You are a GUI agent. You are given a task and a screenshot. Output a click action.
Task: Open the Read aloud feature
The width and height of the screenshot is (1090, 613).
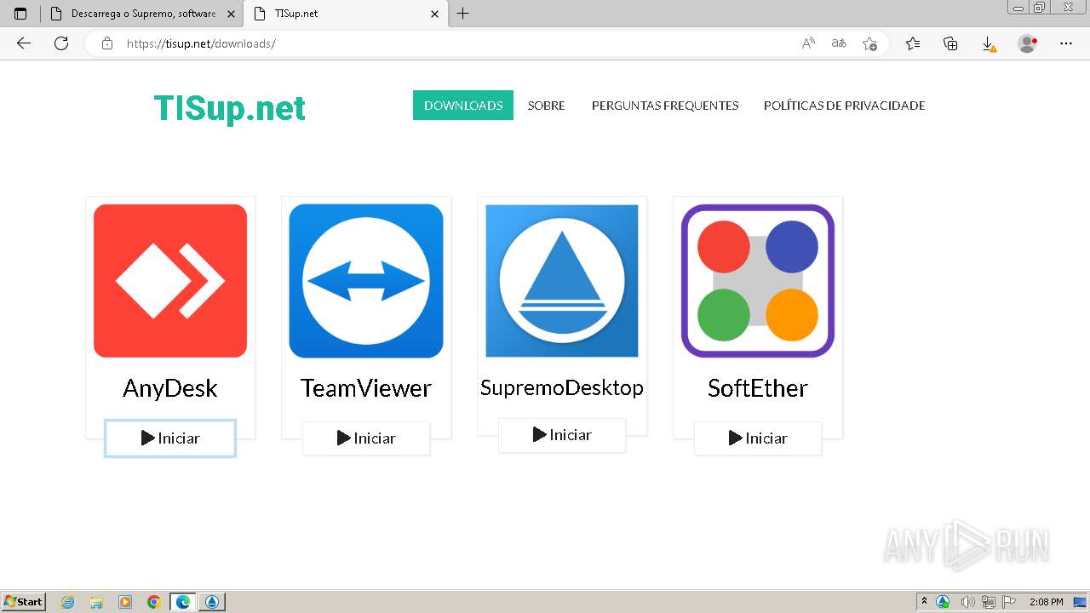click(808, 43)
